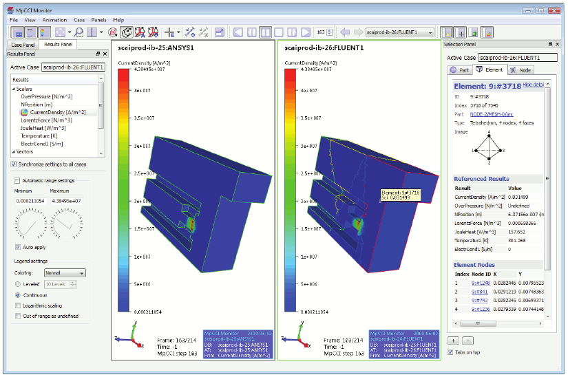This screenshot has height=377, width=568.
Task: Toggle Automatic range settings checkbox
Action: pos(17,180)
